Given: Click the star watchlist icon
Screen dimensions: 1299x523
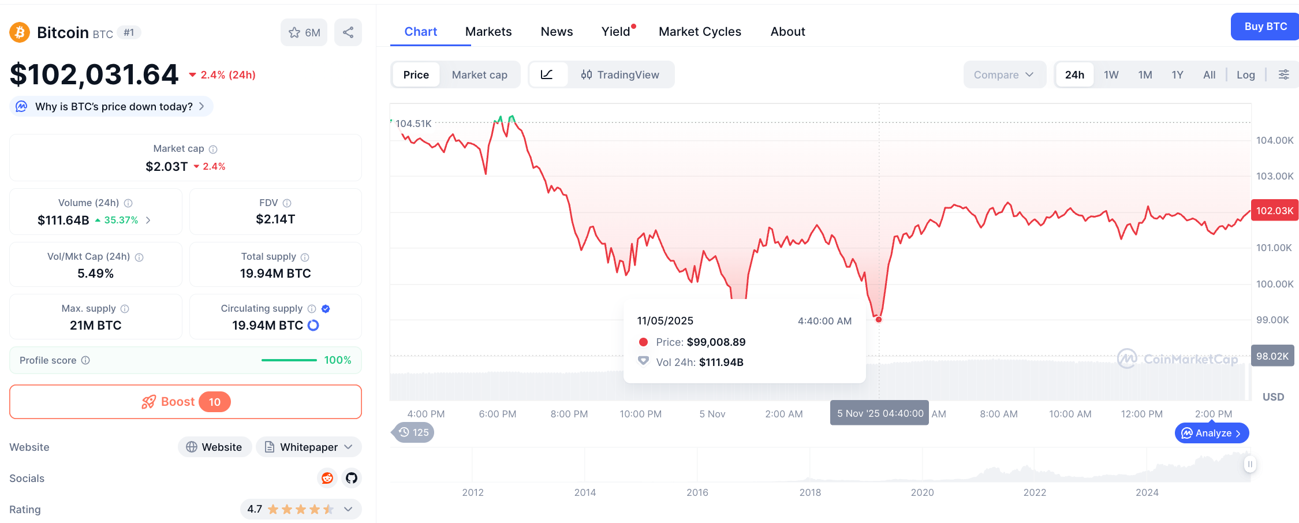Looking at the screenshot, I should click(295, 32).
